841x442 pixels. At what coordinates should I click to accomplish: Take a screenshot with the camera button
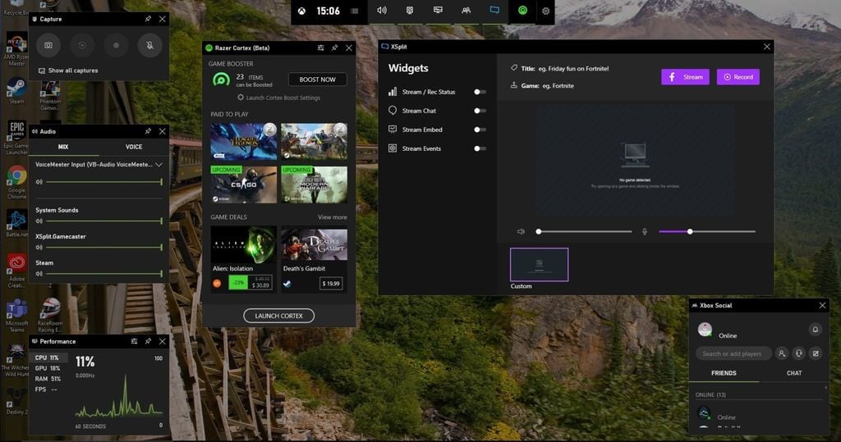48,46
